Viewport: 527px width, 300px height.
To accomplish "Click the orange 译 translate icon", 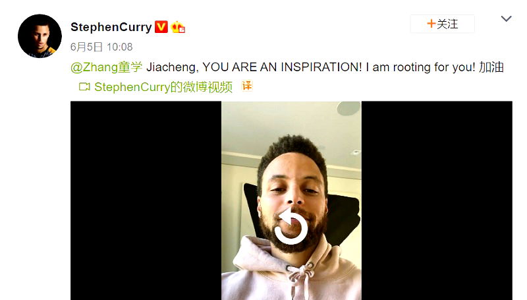I will (246, 86).
